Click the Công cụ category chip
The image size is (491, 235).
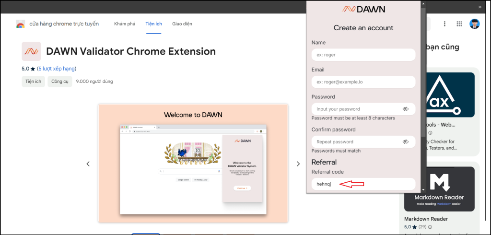pos(59,82)
